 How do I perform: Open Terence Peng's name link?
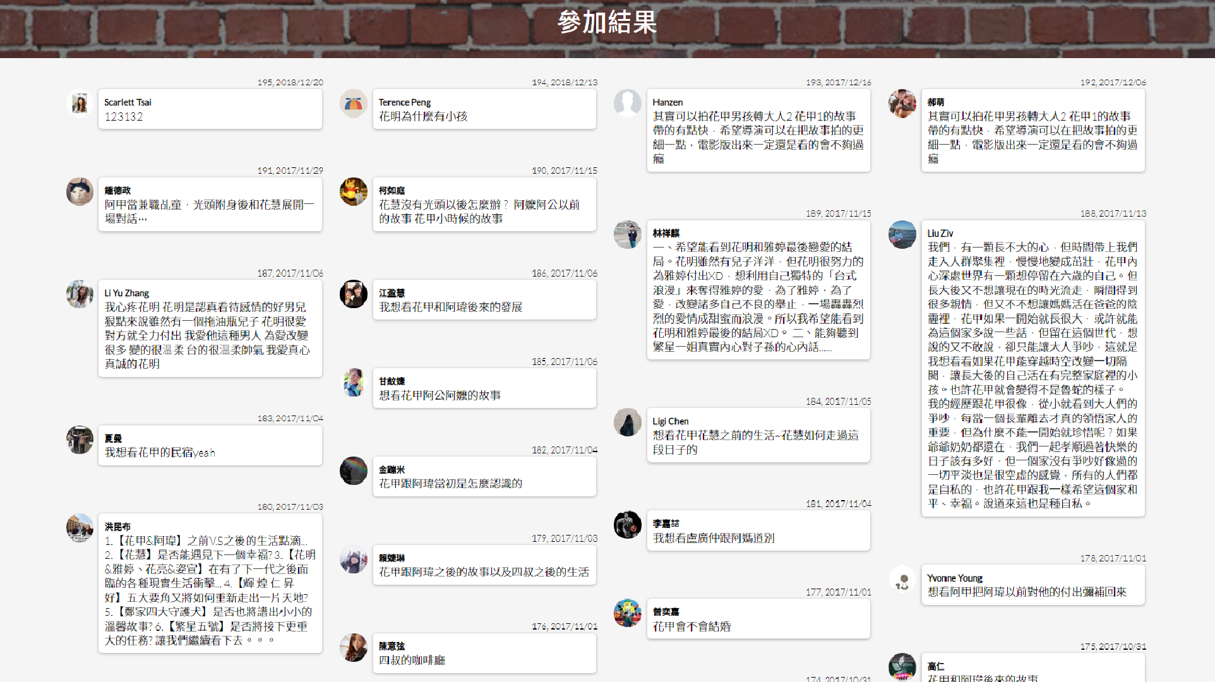pyautogui.click(x=405, y=102)
